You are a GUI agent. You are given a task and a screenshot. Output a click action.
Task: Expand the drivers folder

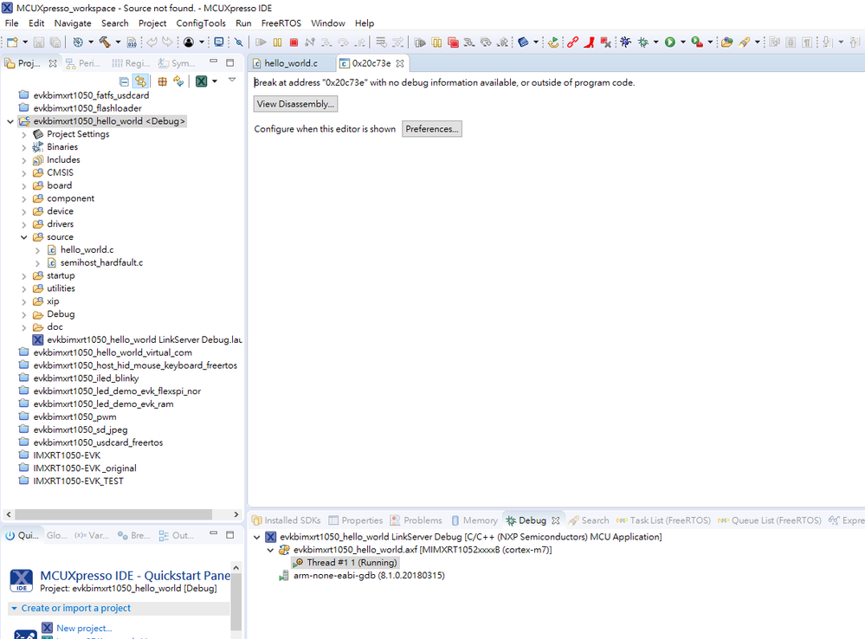pos(23,224)
